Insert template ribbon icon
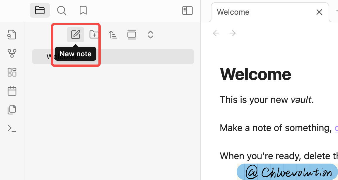The height and width of the screenshot is (180, 338). [12, 110]
